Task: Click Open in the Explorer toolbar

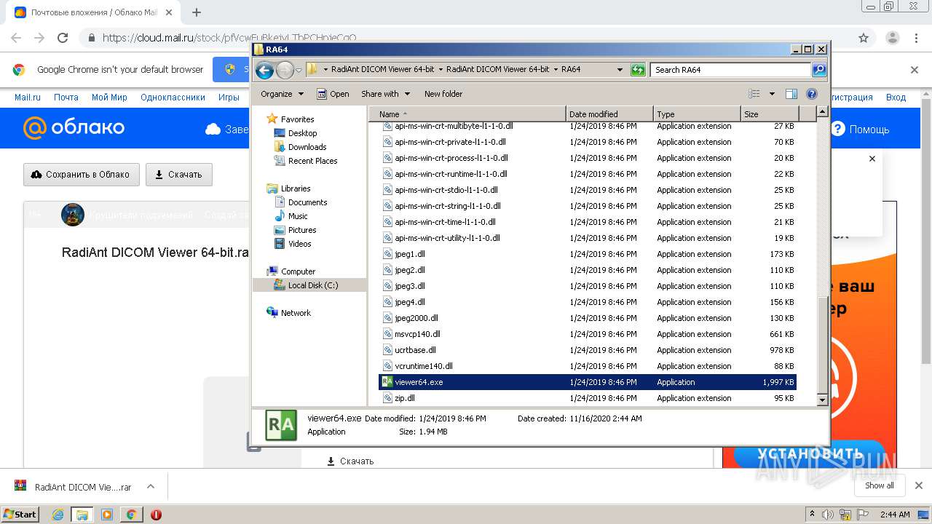Action: pyautogui.click(x=333, y=94)
